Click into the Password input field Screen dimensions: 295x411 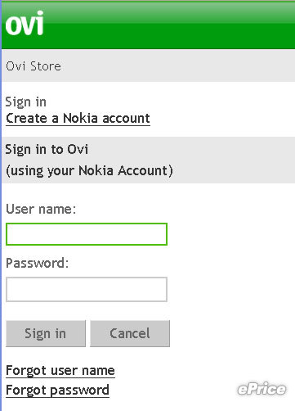tap(87, 289)
